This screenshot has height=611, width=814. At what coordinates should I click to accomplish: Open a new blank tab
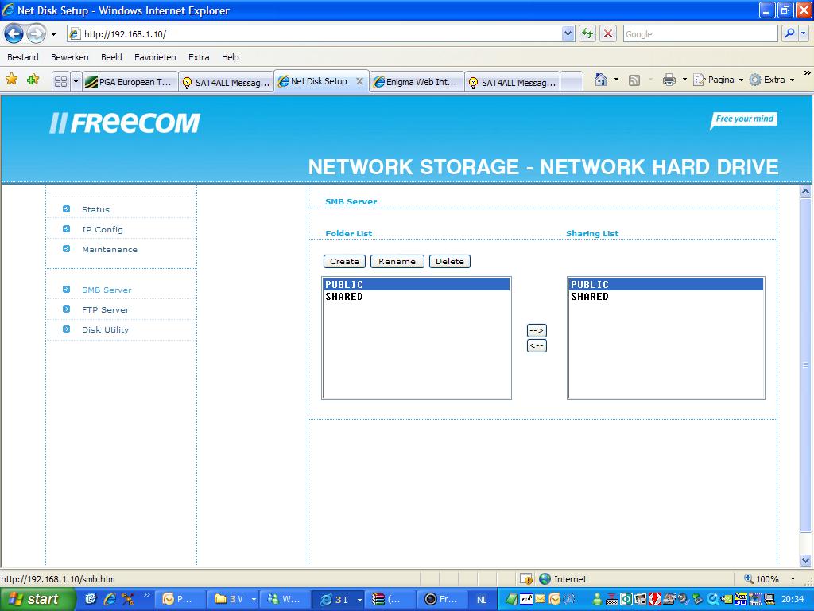pos(572,82)
